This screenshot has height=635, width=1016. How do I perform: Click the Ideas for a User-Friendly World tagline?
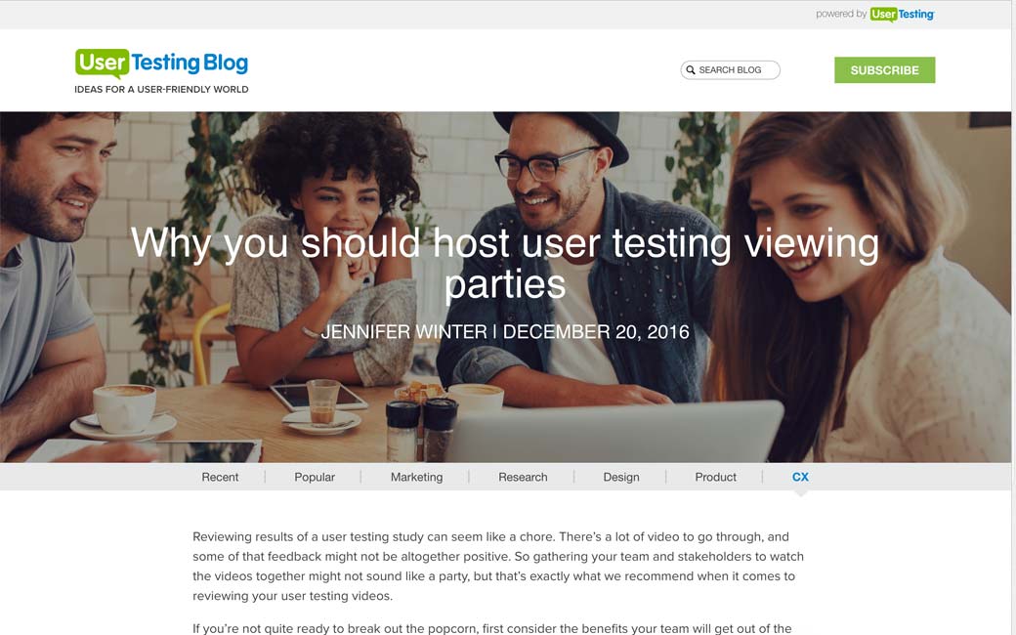tap(161, 90)
